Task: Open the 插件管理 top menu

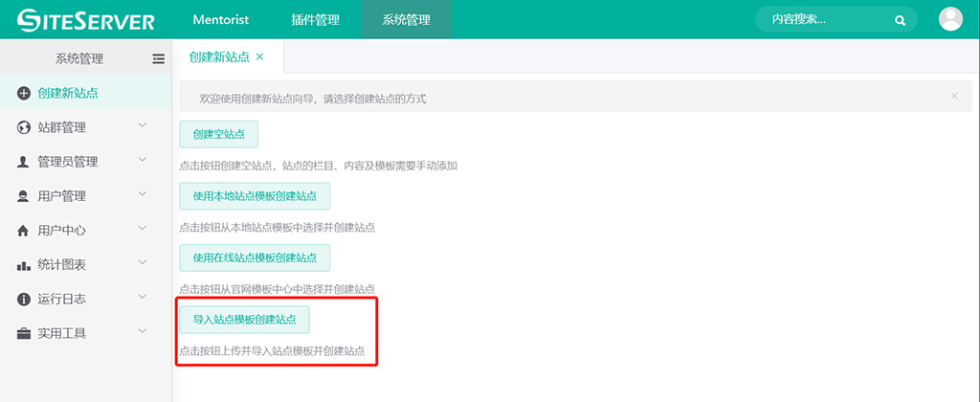Action: pyautogui.click(x=317, y=19)
